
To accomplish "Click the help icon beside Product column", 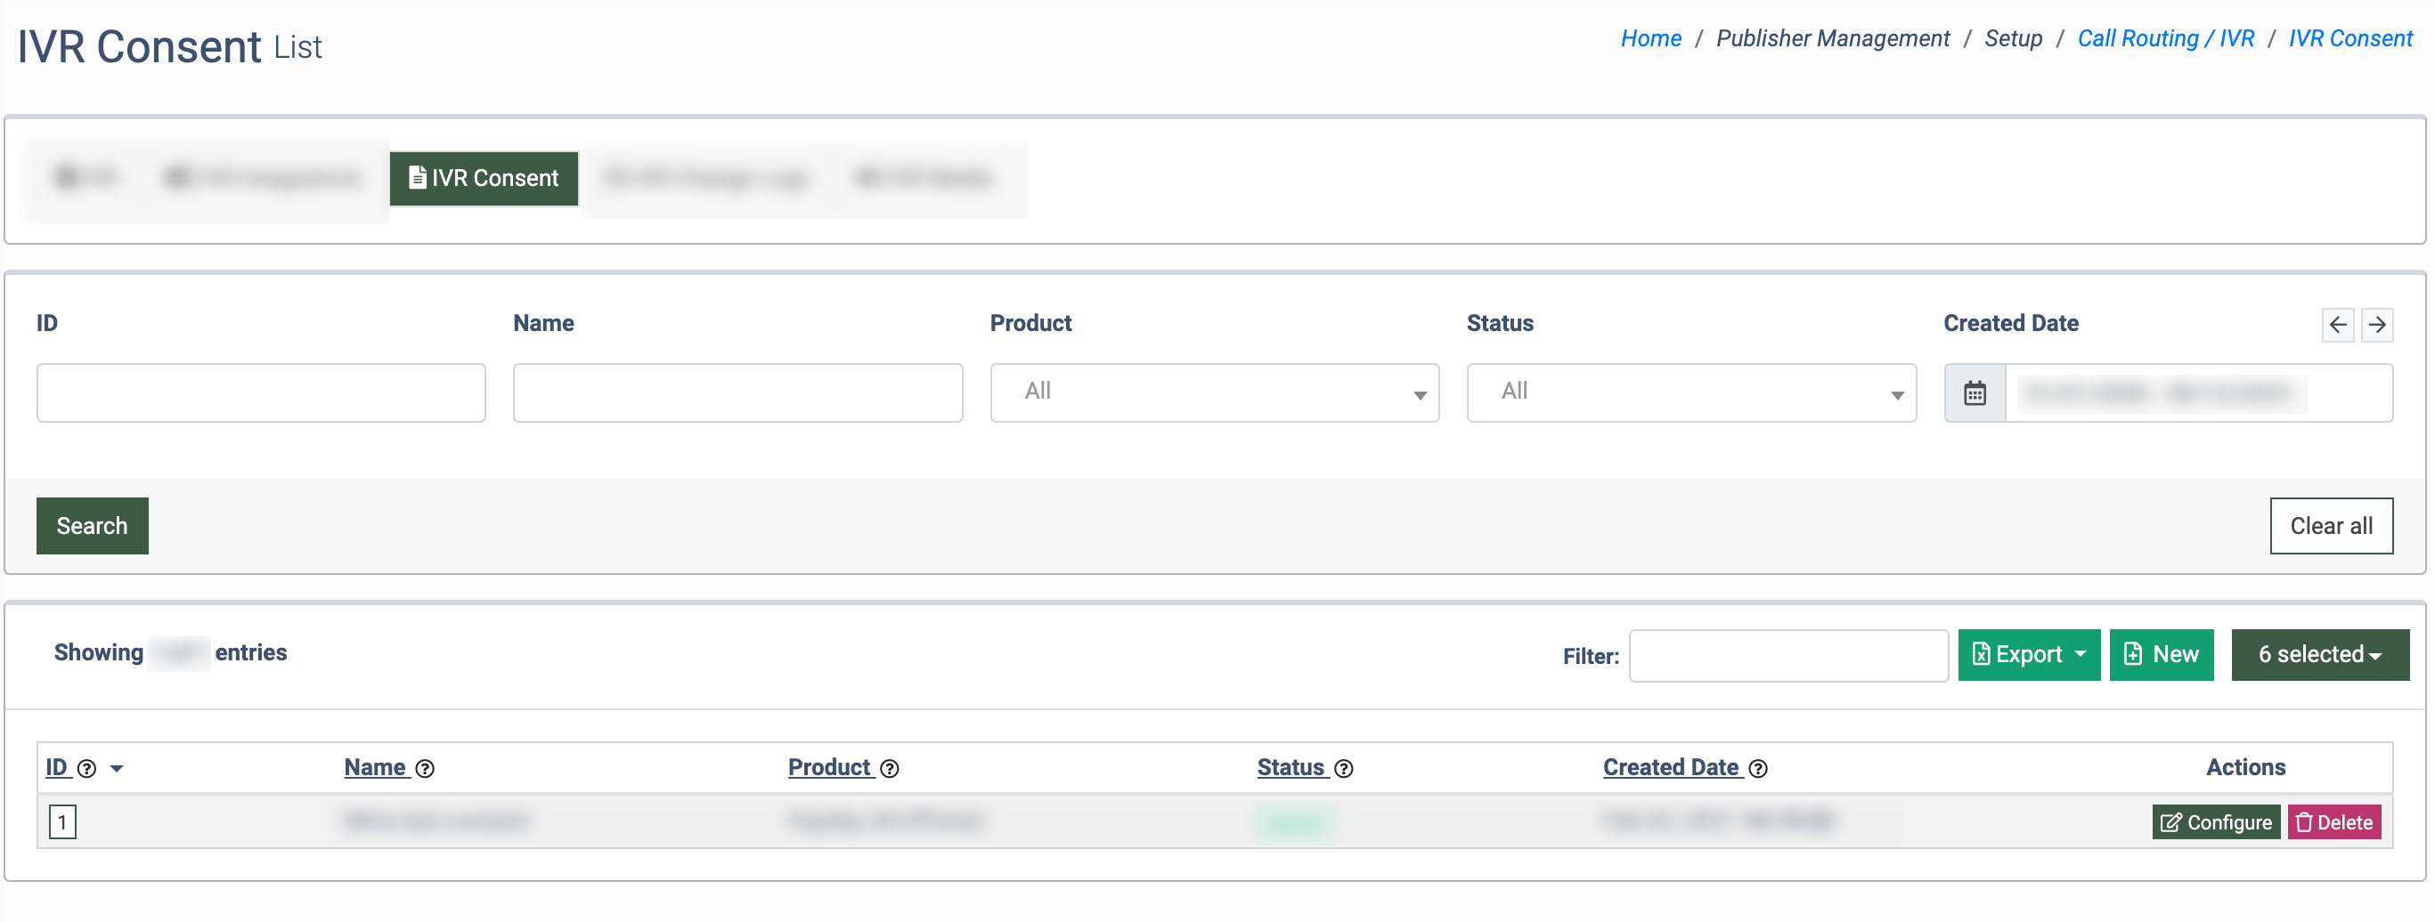I will point(890,769).
